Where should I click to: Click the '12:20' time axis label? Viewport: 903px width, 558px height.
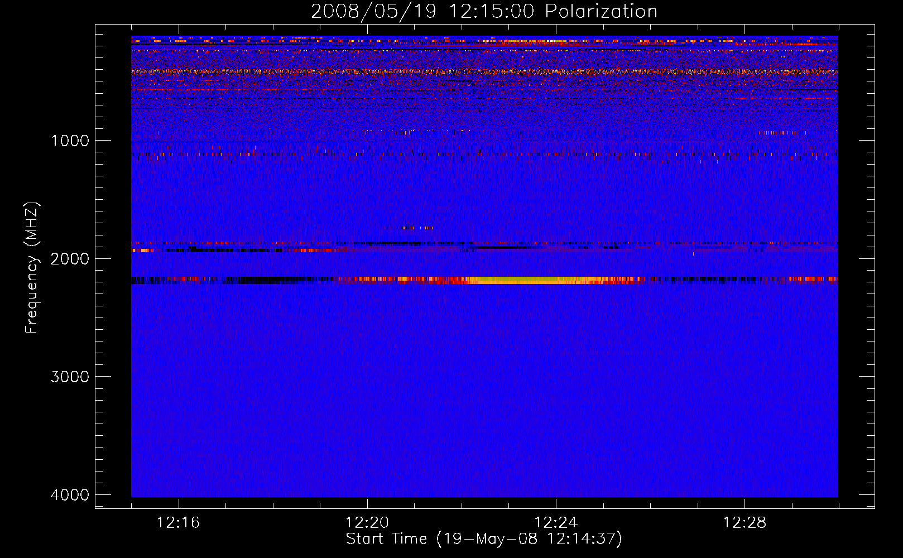pyautogui.click(x=367, y=523)
